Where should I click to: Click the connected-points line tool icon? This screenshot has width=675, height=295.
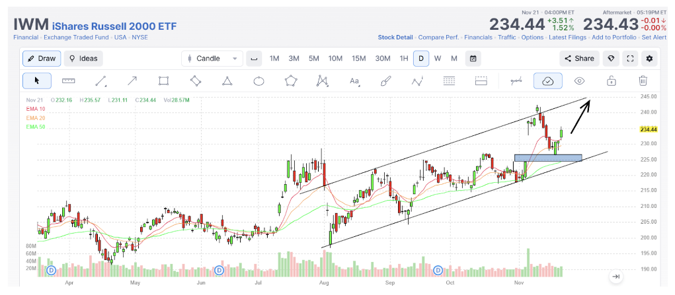[516, 81]
